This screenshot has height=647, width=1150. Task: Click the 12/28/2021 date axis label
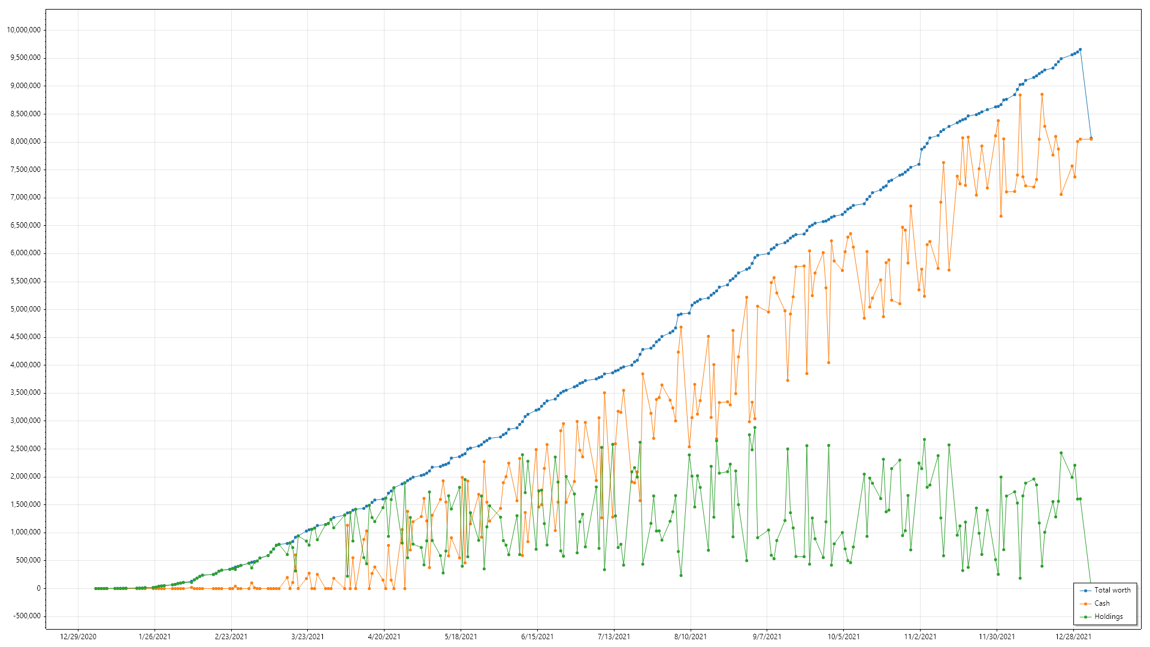tap(1073, 637)
